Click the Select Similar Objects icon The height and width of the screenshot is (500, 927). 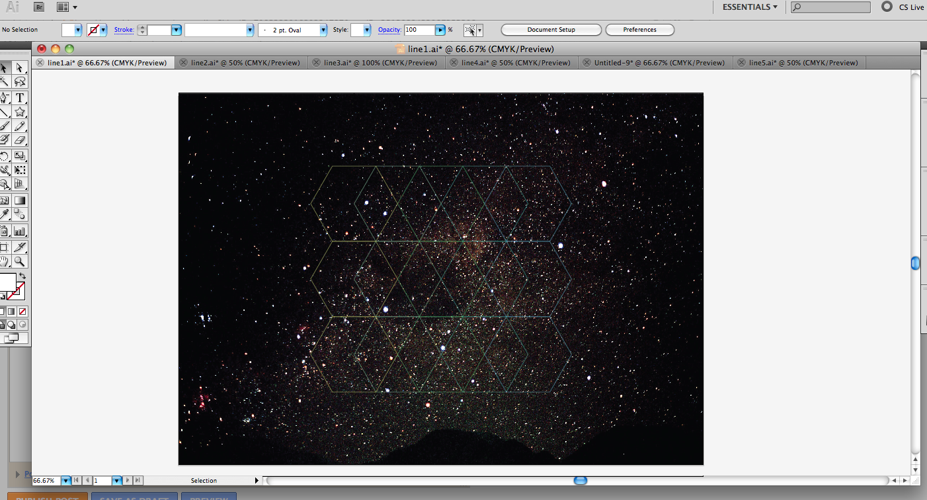[x=470, y=30]
